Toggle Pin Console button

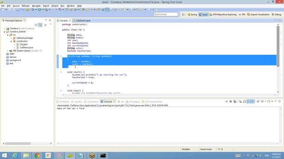[x=258, y=102]
